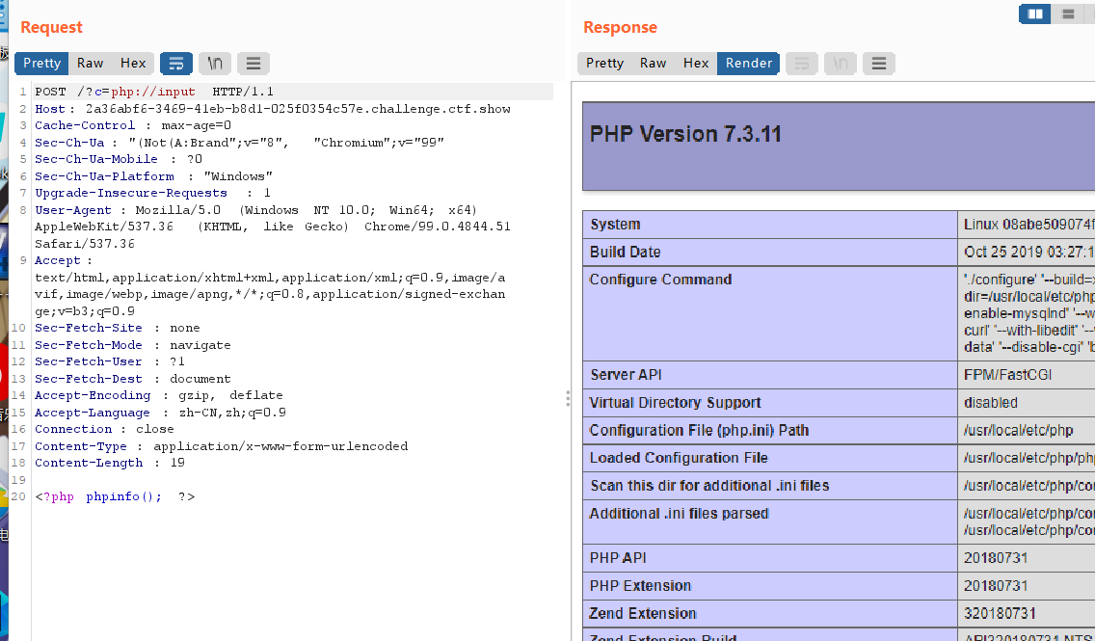Image resolution: width=1095 pixels, height=641 pixels.
Task: Toggle word wrap in the Request panel
Action: pos(176,64)
